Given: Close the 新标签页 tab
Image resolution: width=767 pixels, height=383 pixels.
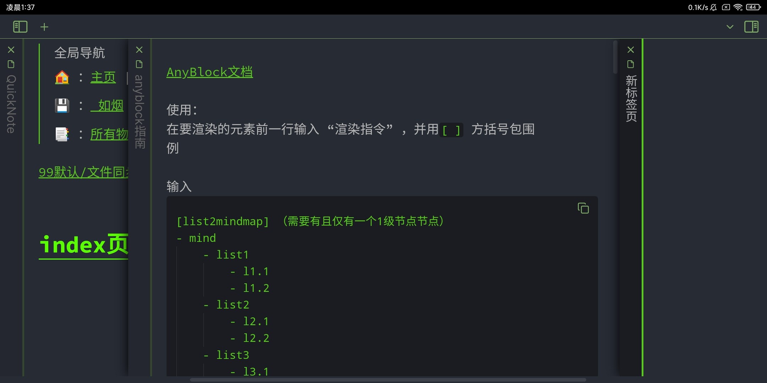Looking at the screenshot, I should pyautogui.click(x=631, y=50).
